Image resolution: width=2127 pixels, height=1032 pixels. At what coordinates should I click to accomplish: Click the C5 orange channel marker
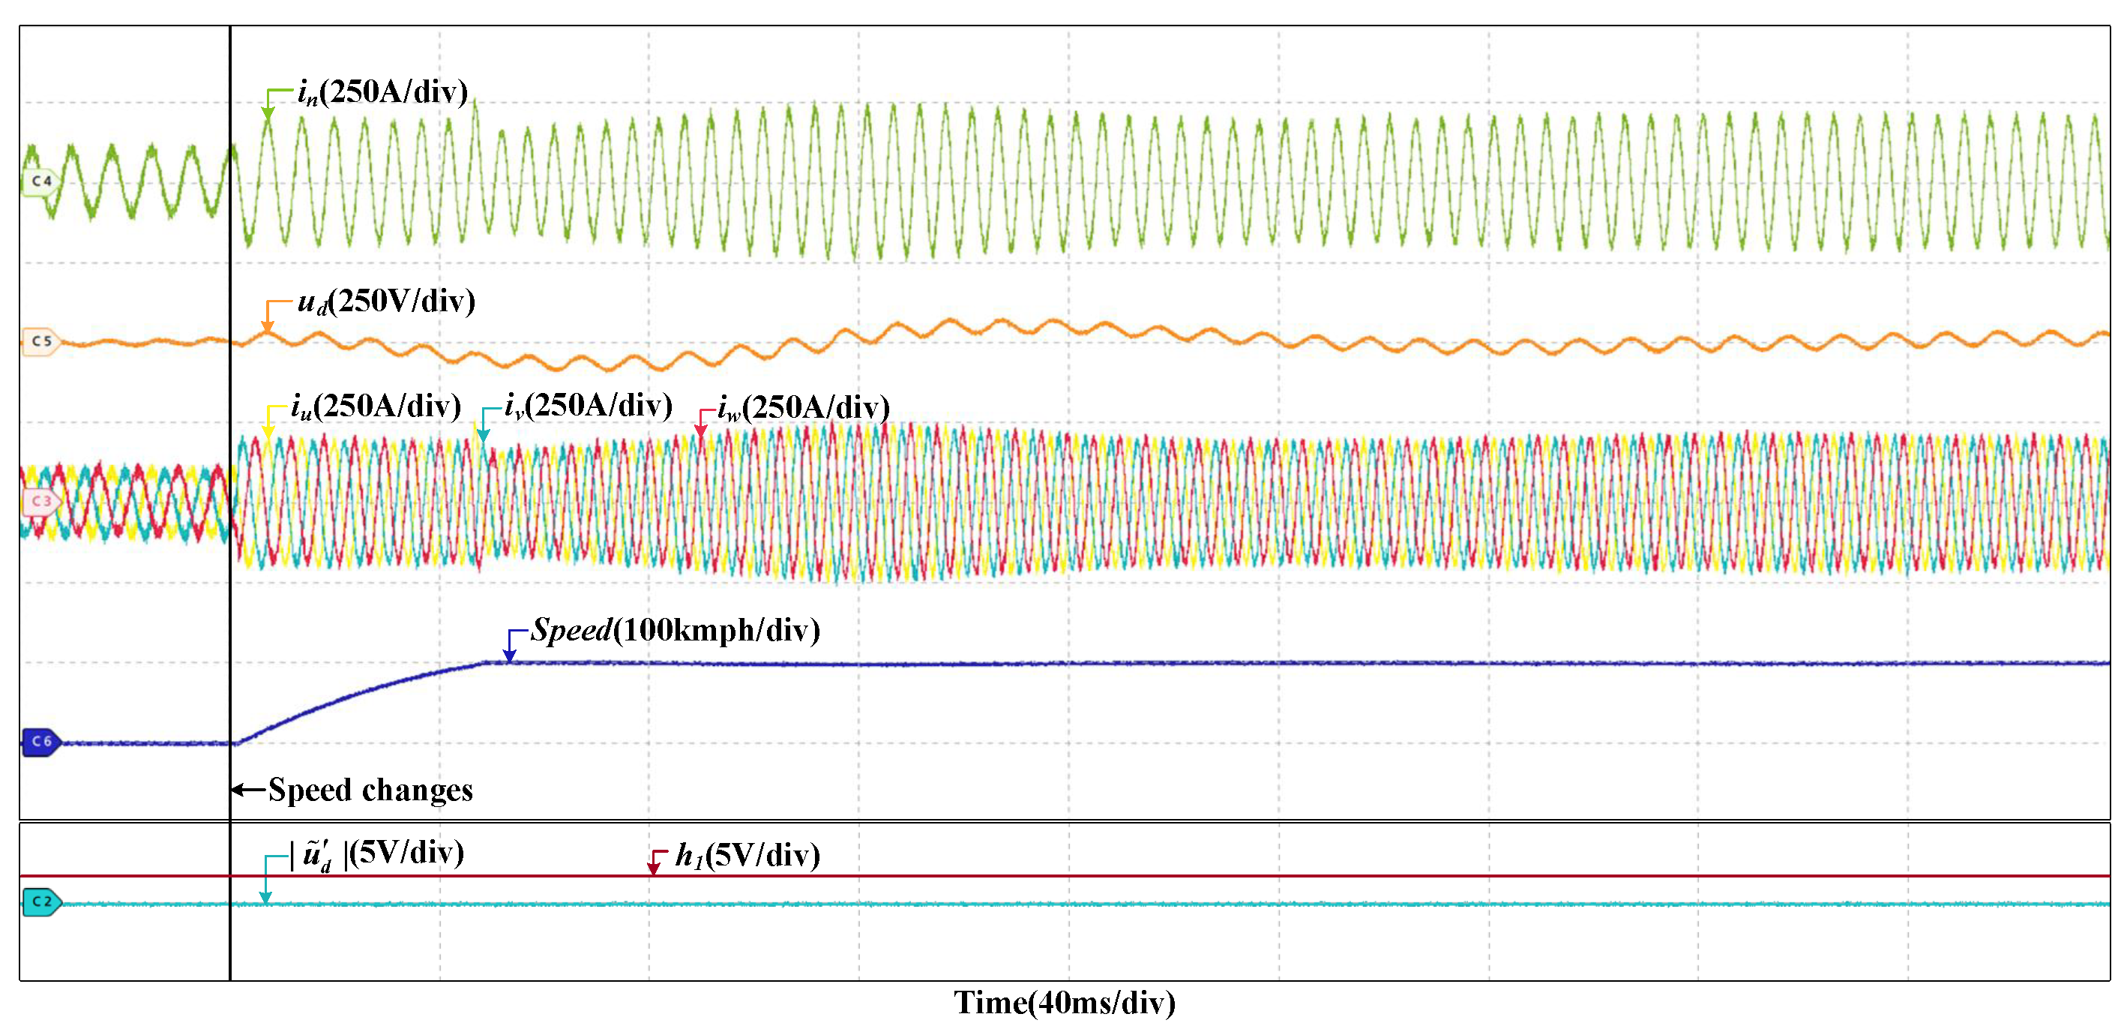pos(40,341)
